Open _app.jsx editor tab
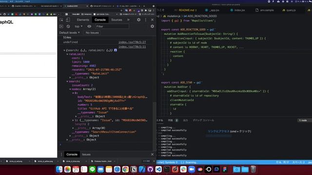 (x=212, y=10)
